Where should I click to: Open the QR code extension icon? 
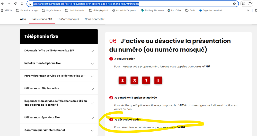243,4
